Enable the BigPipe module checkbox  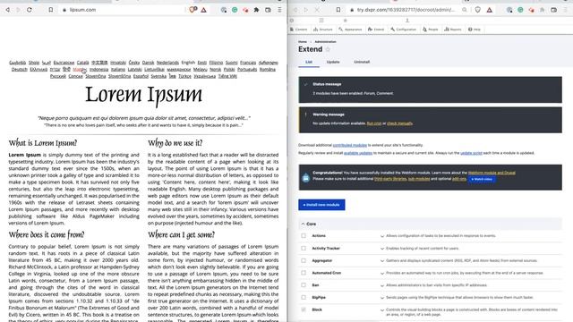[x=304, y=297]
